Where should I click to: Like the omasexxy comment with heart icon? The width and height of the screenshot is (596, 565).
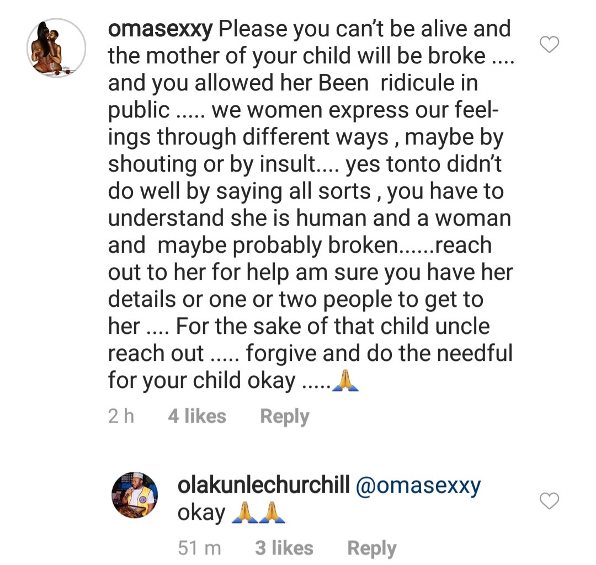pos(549,45)
